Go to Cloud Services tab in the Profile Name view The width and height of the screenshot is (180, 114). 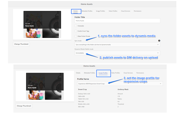pyautogui.click(x=128, y=73)
